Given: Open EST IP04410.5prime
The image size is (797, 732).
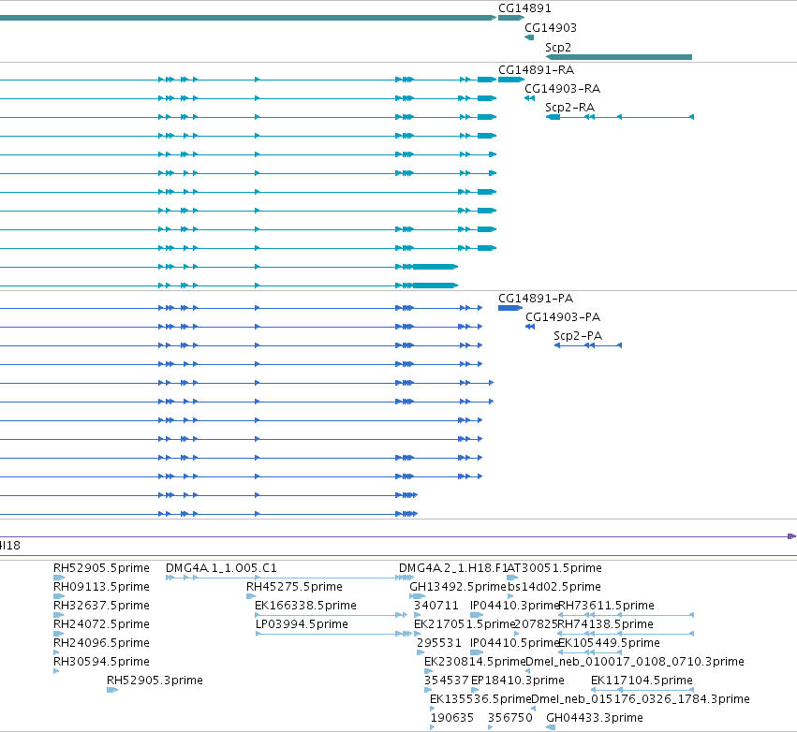Looking at the screenshot, I should click(x=514, y=643).
